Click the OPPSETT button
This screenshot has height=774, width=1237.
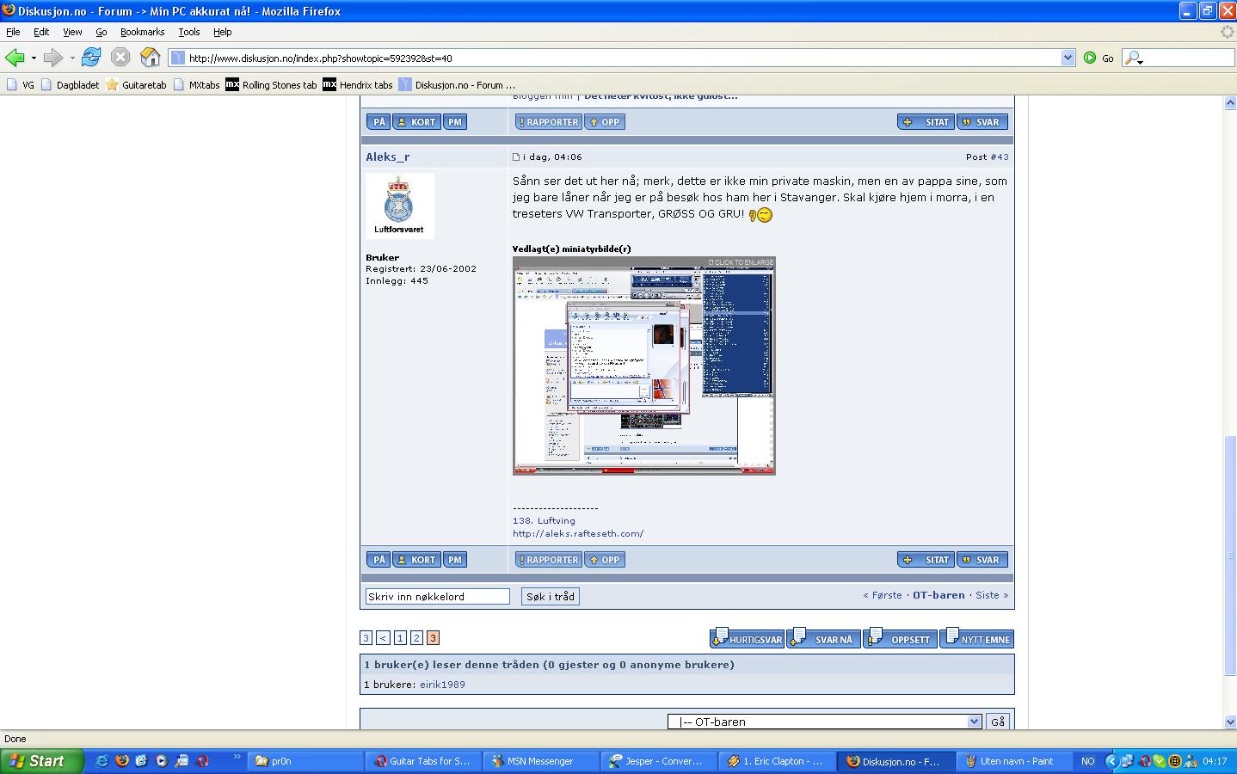(x=901, y=639)
